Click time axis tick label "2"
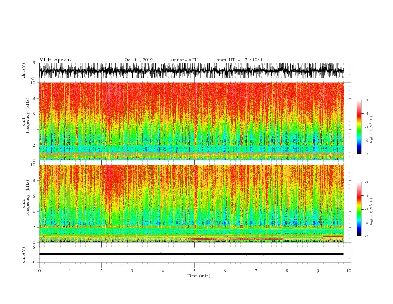This screenshot has width=393, height=304. click(101, 271)
